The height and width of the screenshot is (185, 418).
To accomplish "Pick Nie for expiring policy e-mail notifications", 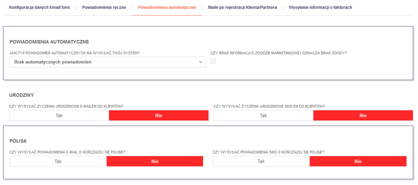I will coord(155,162).
